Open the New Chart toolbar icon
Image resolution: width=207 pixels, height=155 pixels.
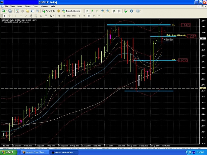pyautogui.click(x=3, y=11)
